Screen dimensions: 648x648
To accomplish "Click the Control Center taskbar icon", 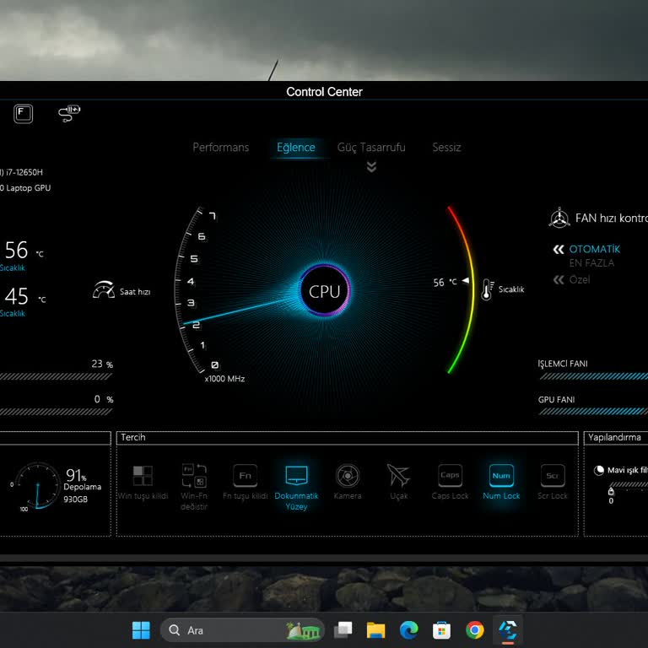I will [x=507, y=630].
